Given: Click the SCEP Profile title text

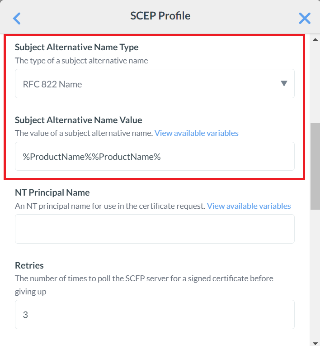Looking at the screenshot, I should 160,16.
